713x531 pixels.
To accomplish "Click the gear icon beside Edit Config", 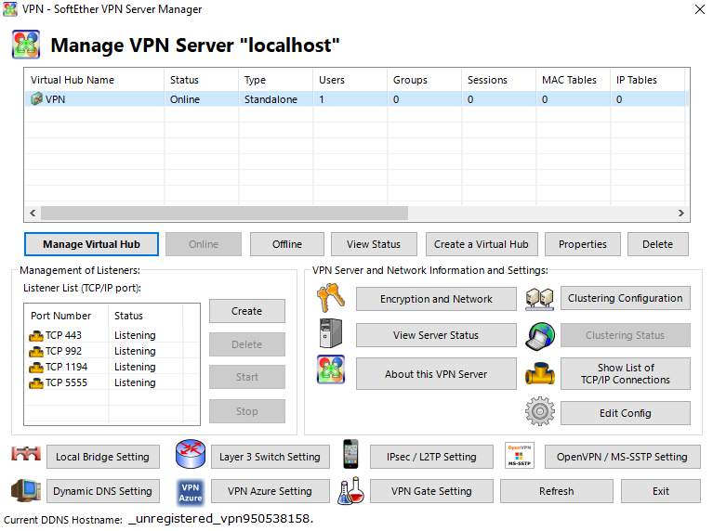I will (x=540, y=411).
